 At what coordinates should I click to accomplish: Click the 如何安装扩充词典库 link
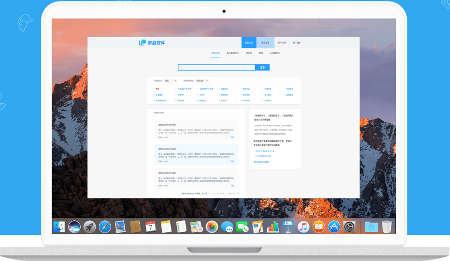(x=262, y=162)
